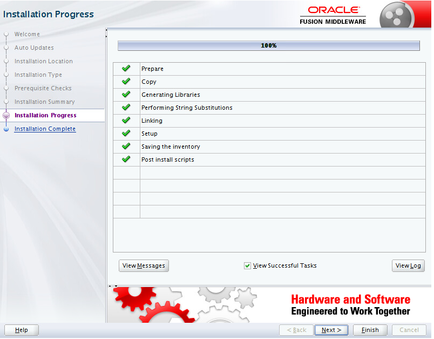Click the Installation Progress page title
The height and width of the screenshot is (339, 434).
click(49, 14)
